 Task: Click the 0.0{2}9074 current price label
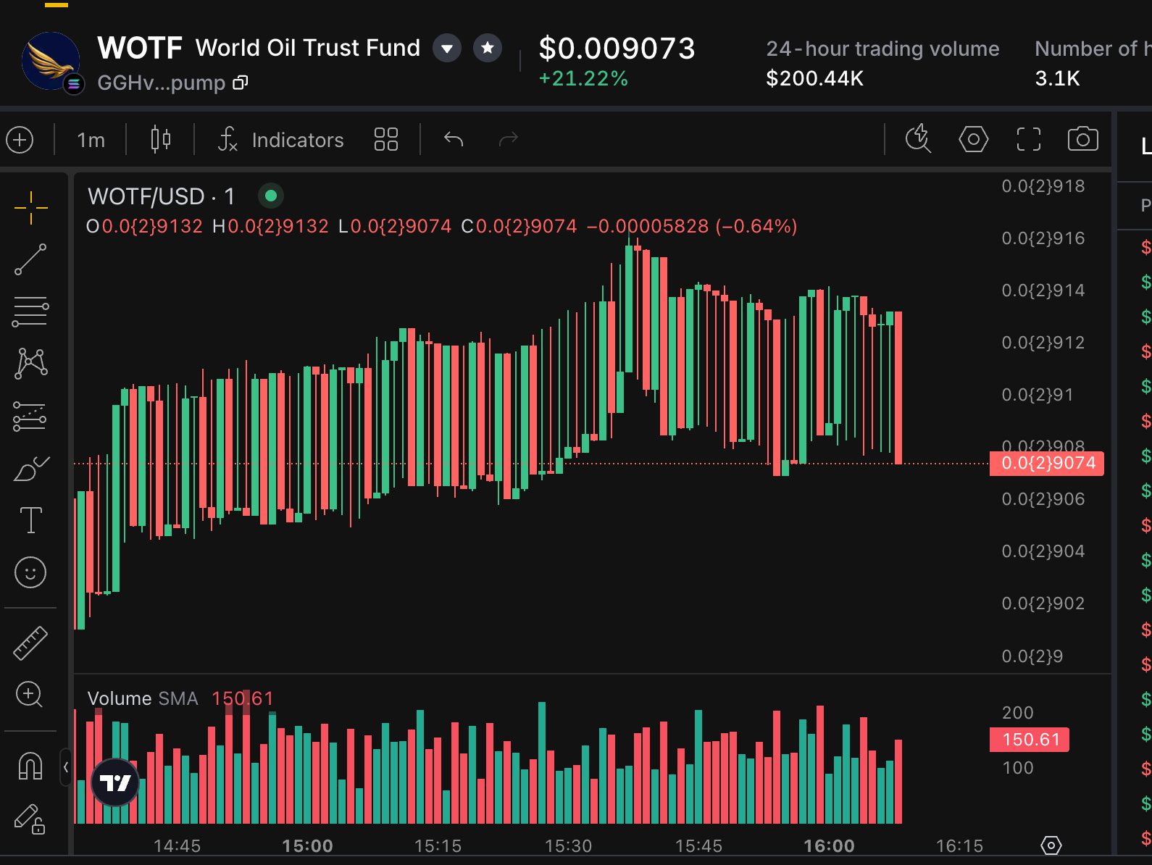click(1046, 464)
